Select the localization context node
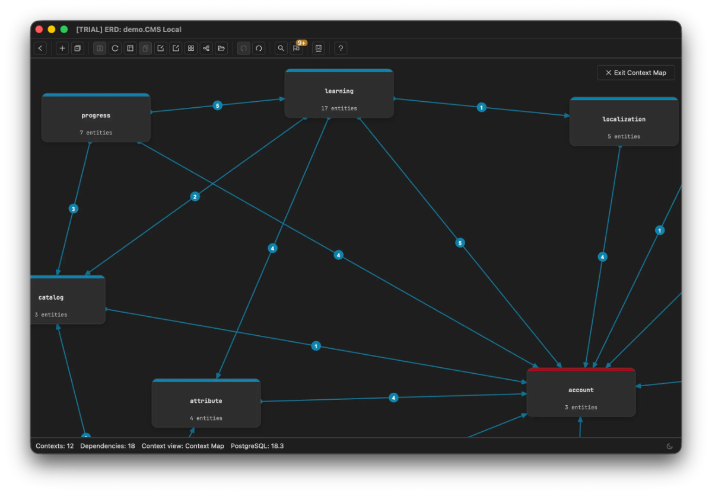 click(x=624, y=121)
